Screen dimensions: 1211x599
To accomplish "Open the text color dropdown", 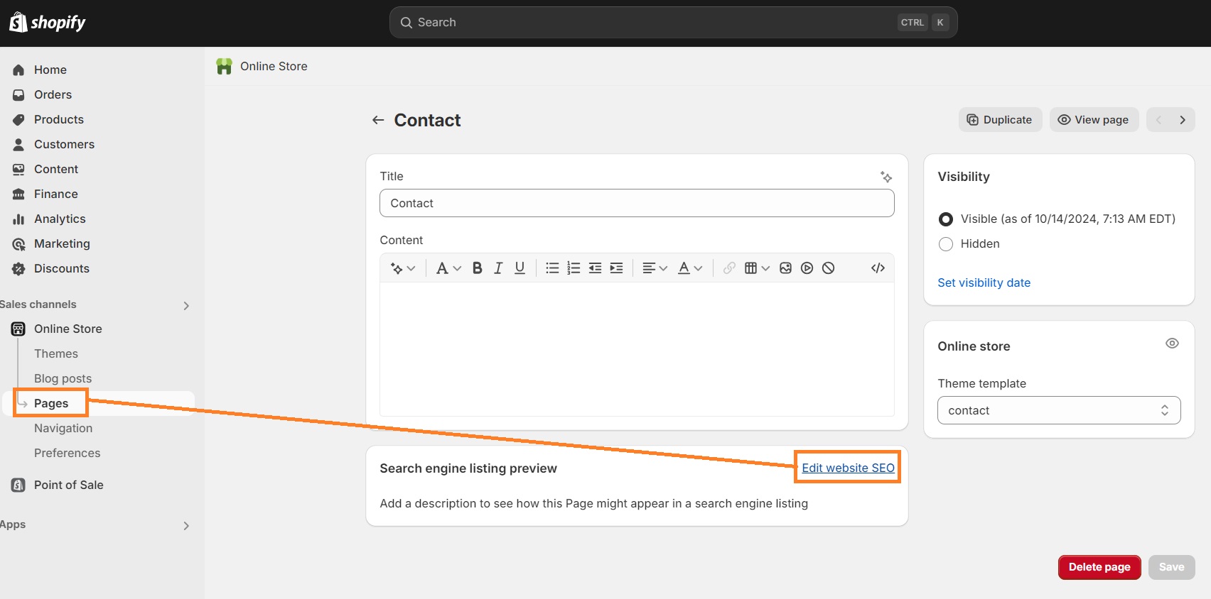I will (689, 268).
